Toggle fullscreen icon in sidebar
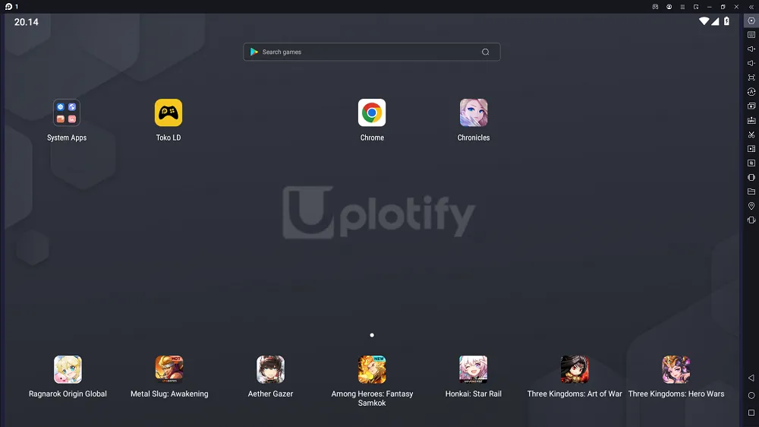Screen dimensions: 759x427 coord(751,77)
